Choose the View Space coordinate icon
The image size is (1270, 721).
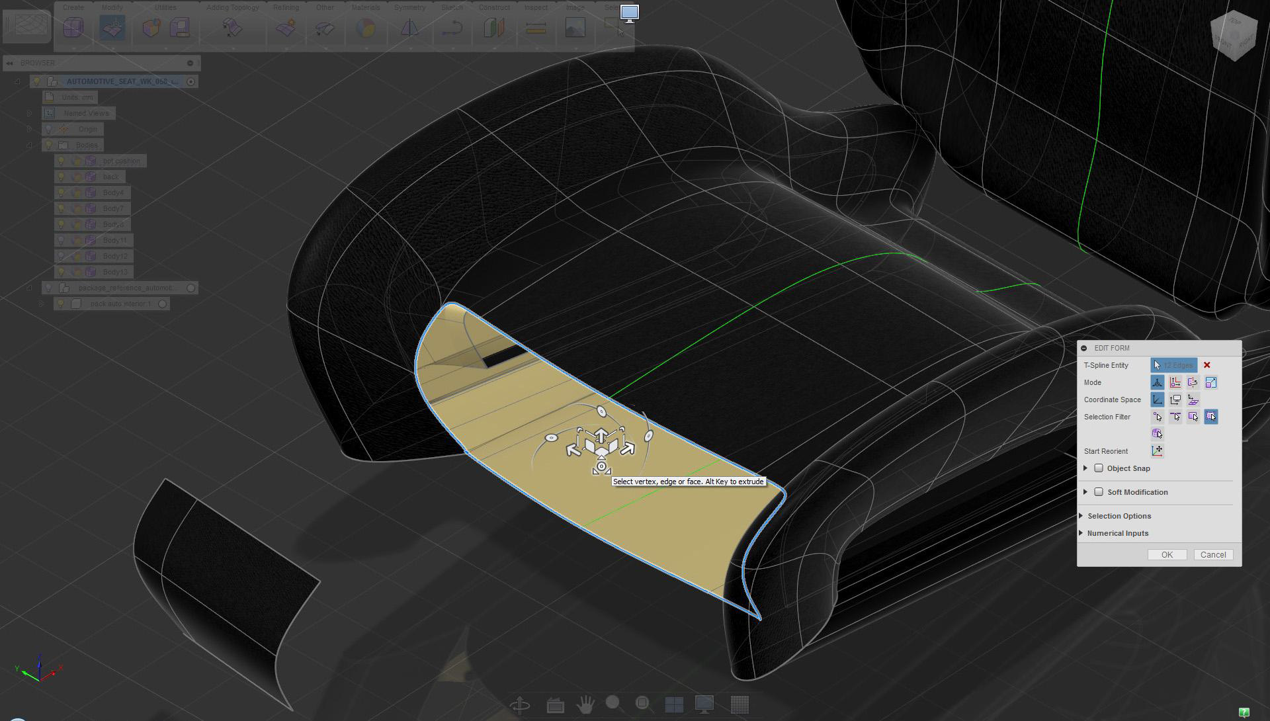point(1175,400)
